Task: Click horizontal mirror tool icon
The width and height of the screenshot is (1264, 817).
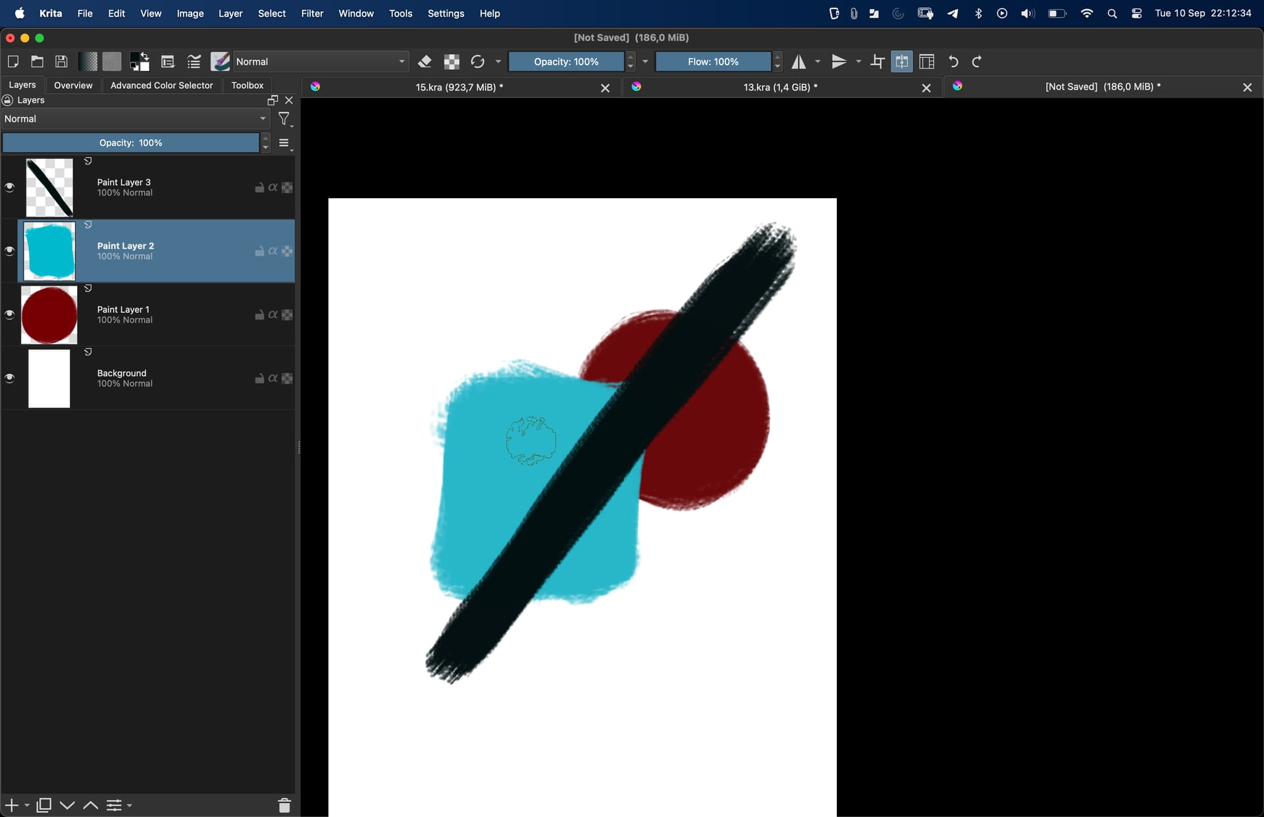Action: point(799,62)
